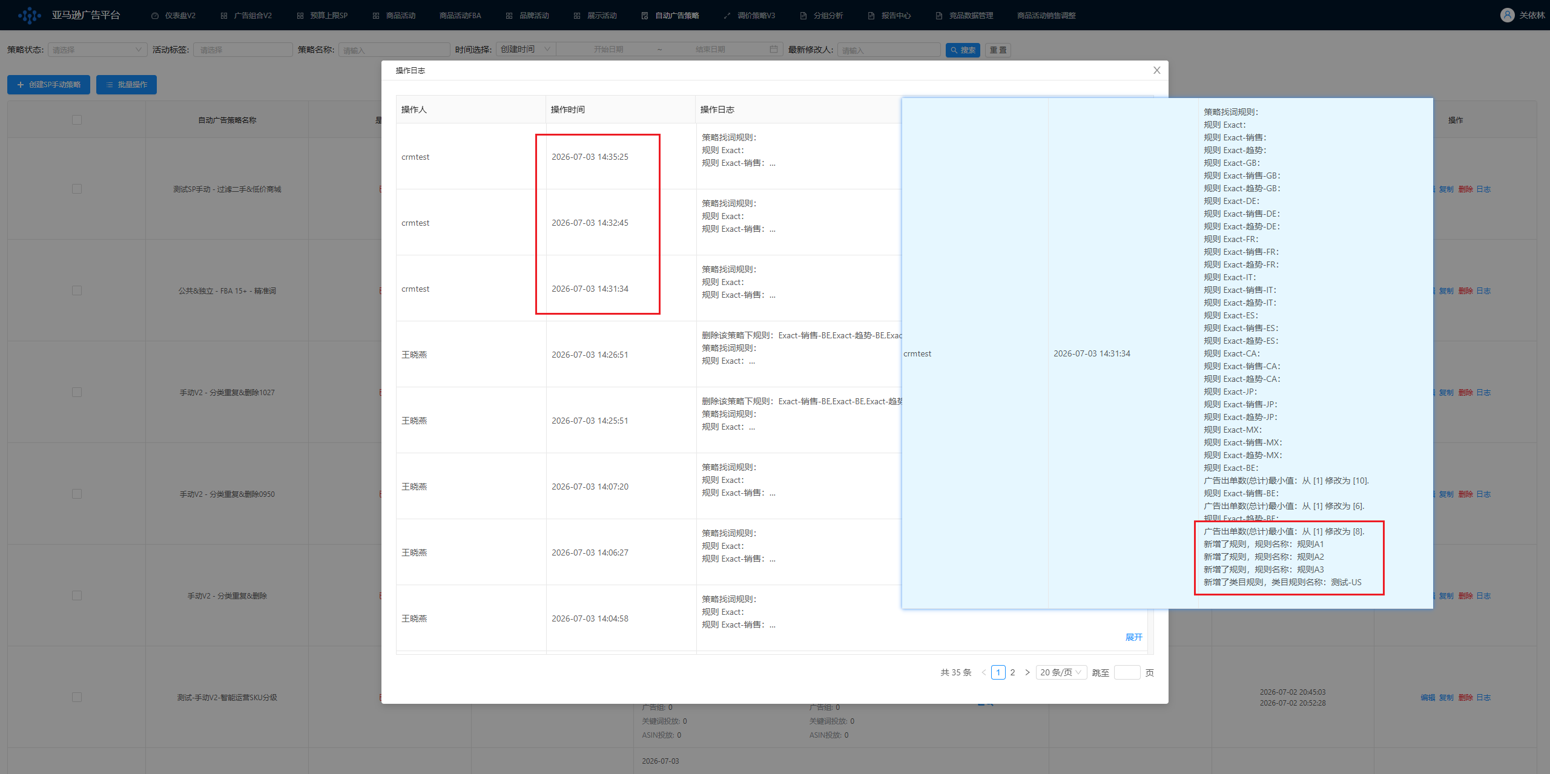Open 报告中心 menu

[889, 16]
